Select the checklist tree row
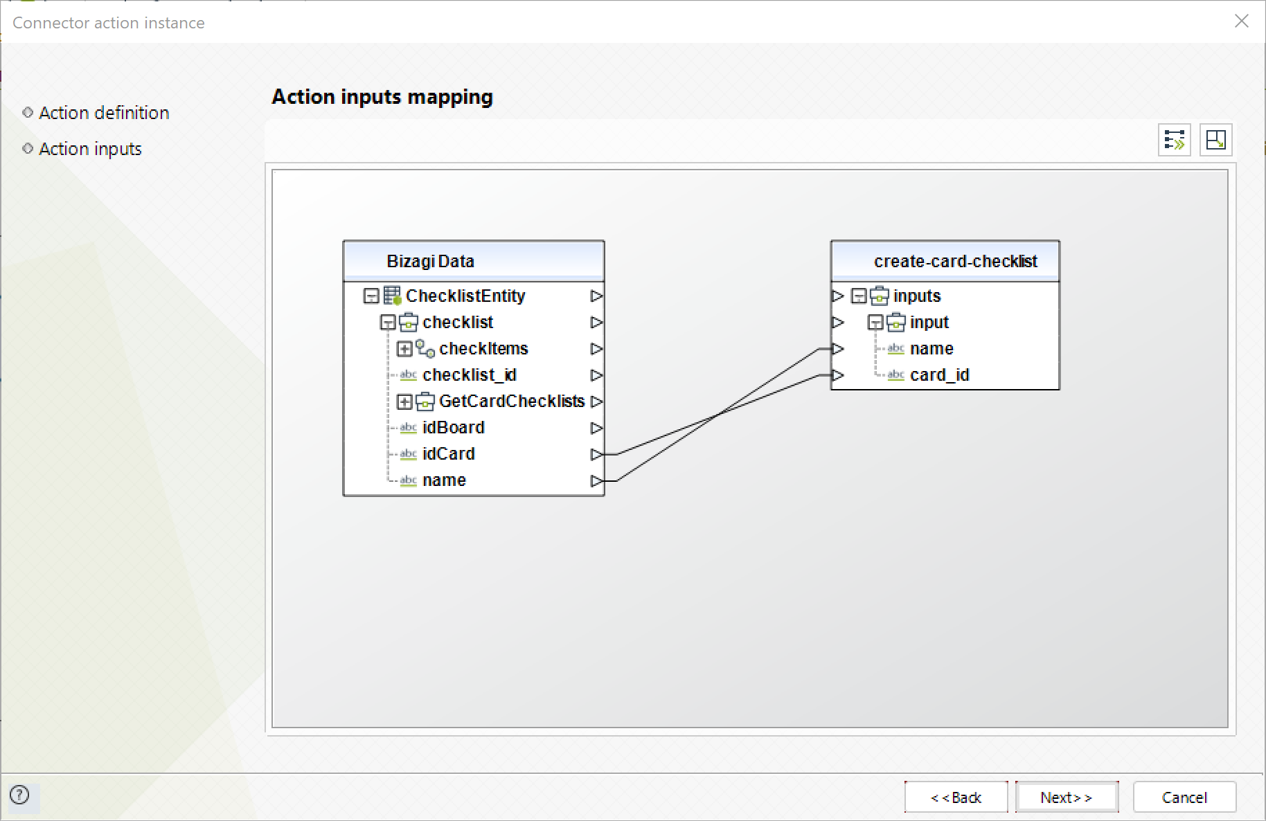1266x821 pixels. click(458, 323)
